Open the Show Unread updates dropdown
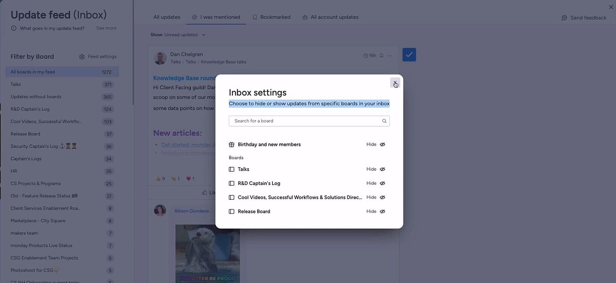 click(178, 35)
